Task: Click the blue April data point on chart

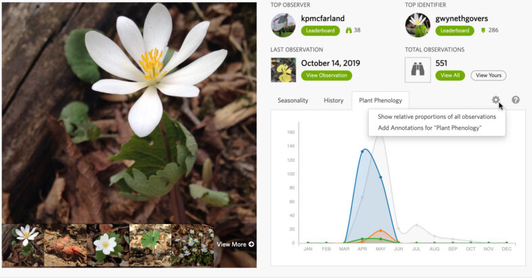Action: coord(362,152)
